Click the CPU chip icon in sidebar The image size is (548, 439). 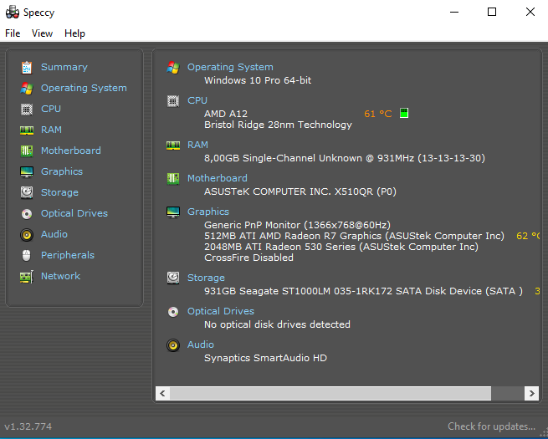click(27, 110)
